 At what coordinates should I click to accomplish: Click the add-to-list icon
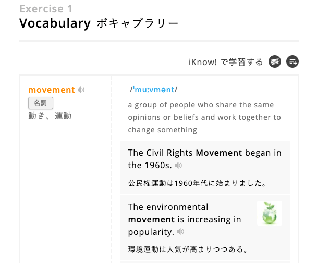[292, 62]
